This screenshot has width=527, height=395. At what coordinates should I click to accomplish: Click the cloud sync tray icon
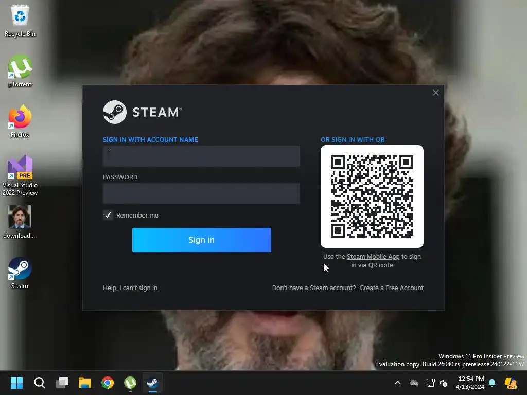tap(414, 383)
